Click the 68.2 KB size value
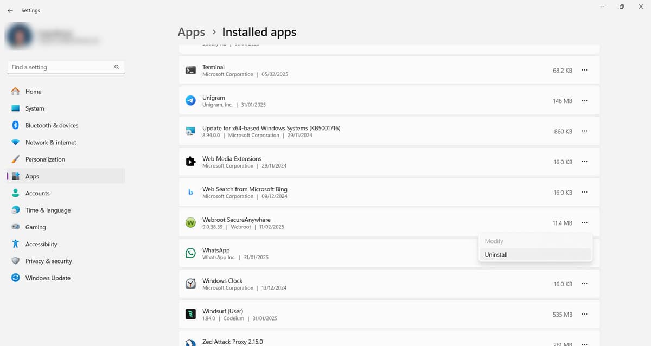 pos(563,71)
